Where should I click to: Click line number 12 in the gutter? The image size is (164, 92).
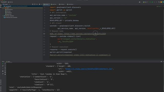pyautogui.click(x=44, y=34)
